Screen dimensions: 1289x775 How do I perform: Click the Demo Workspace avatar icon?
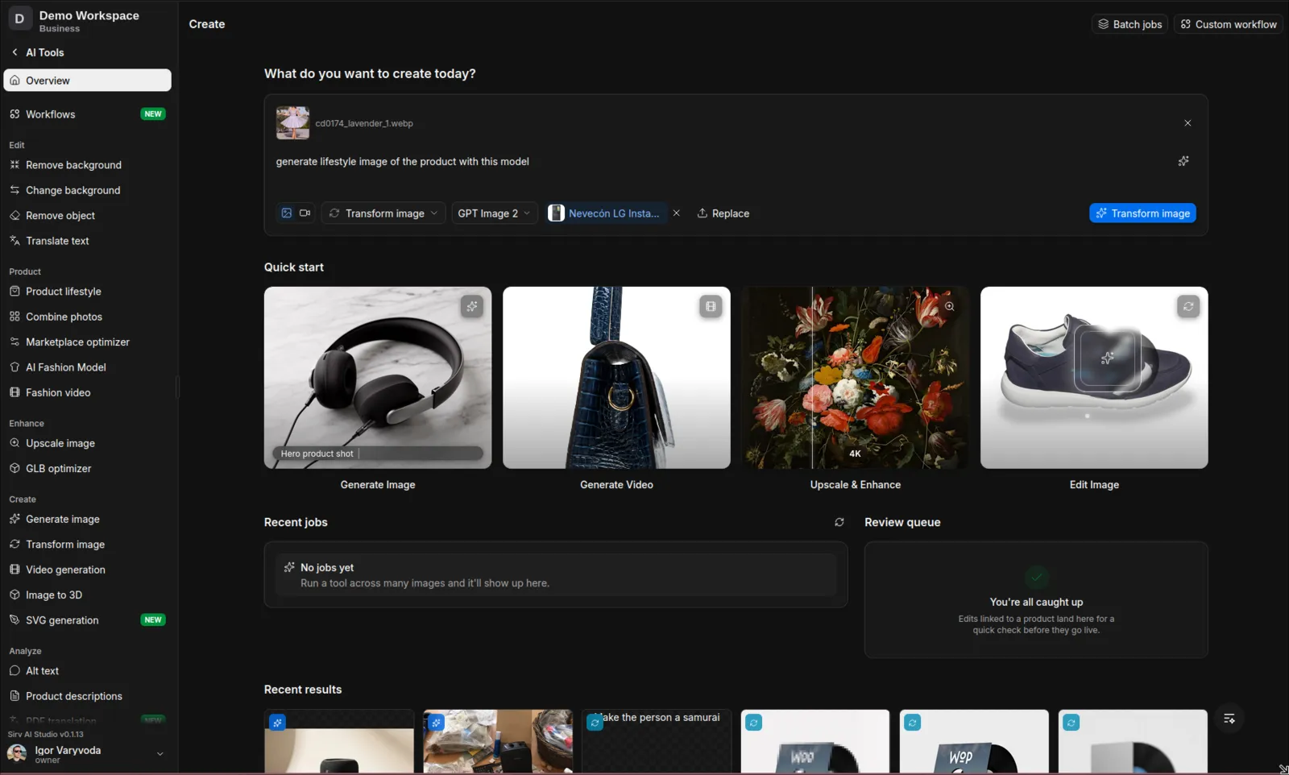pos(19,19)
